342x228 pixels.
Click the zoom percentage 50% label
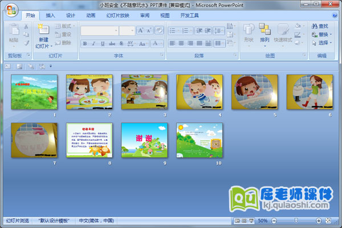coord(263,221)
